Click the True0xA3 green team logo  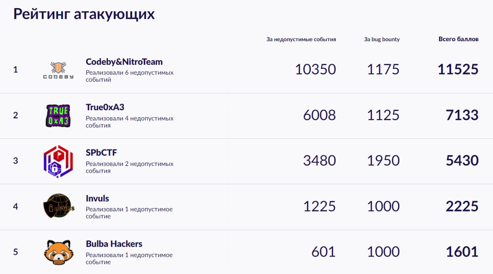point(58,116)
